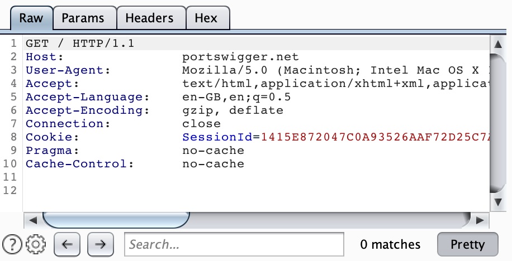The height and width of the screenshot is (261, 512).
Task: Click line number 11 in the gutter
Action: [x=10, y=177]
